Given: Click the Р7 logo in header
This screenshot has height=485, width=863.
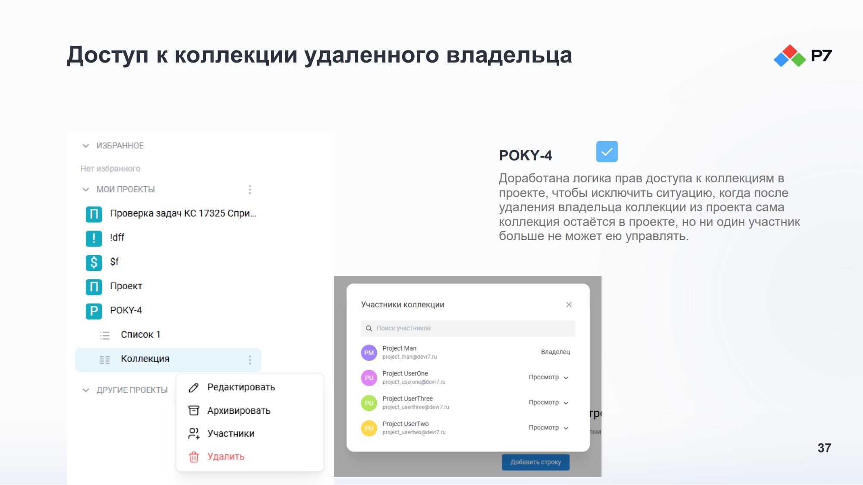Looking at the screenshot, I should pyautogui.click(x=803, y=56).
